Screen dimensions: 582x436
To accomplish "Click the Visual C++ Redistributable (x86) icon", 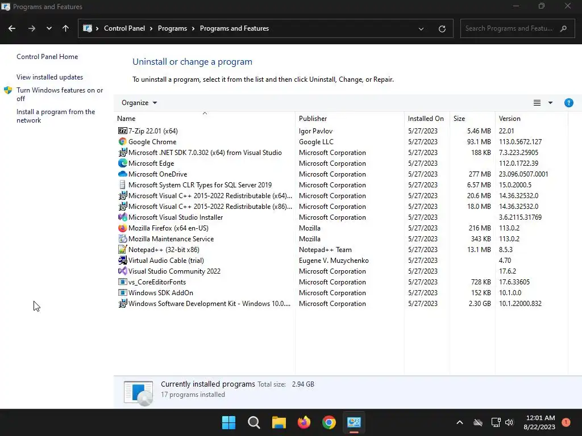I will click(123, 206).
